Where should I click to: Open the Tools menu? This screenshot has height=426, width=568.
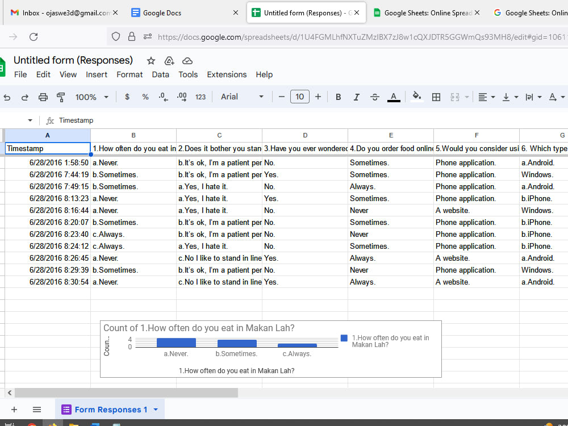click(188, 74)
